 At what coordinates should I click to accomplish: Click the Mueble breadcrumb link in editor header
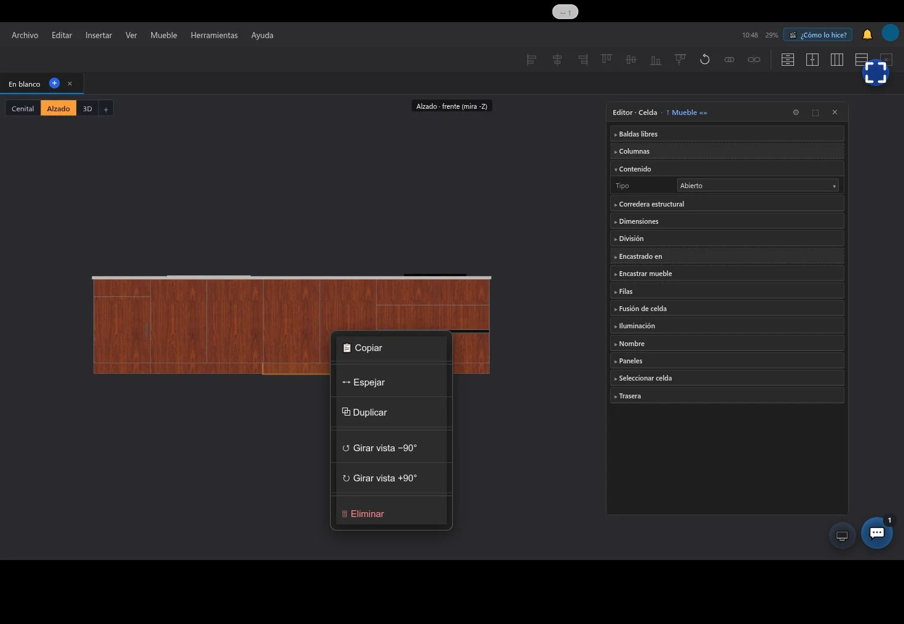(x=686, y=113)
